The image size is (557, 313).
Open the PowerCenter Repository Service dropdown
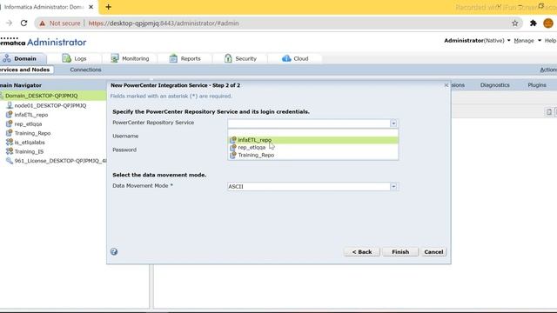pos(393,123)
